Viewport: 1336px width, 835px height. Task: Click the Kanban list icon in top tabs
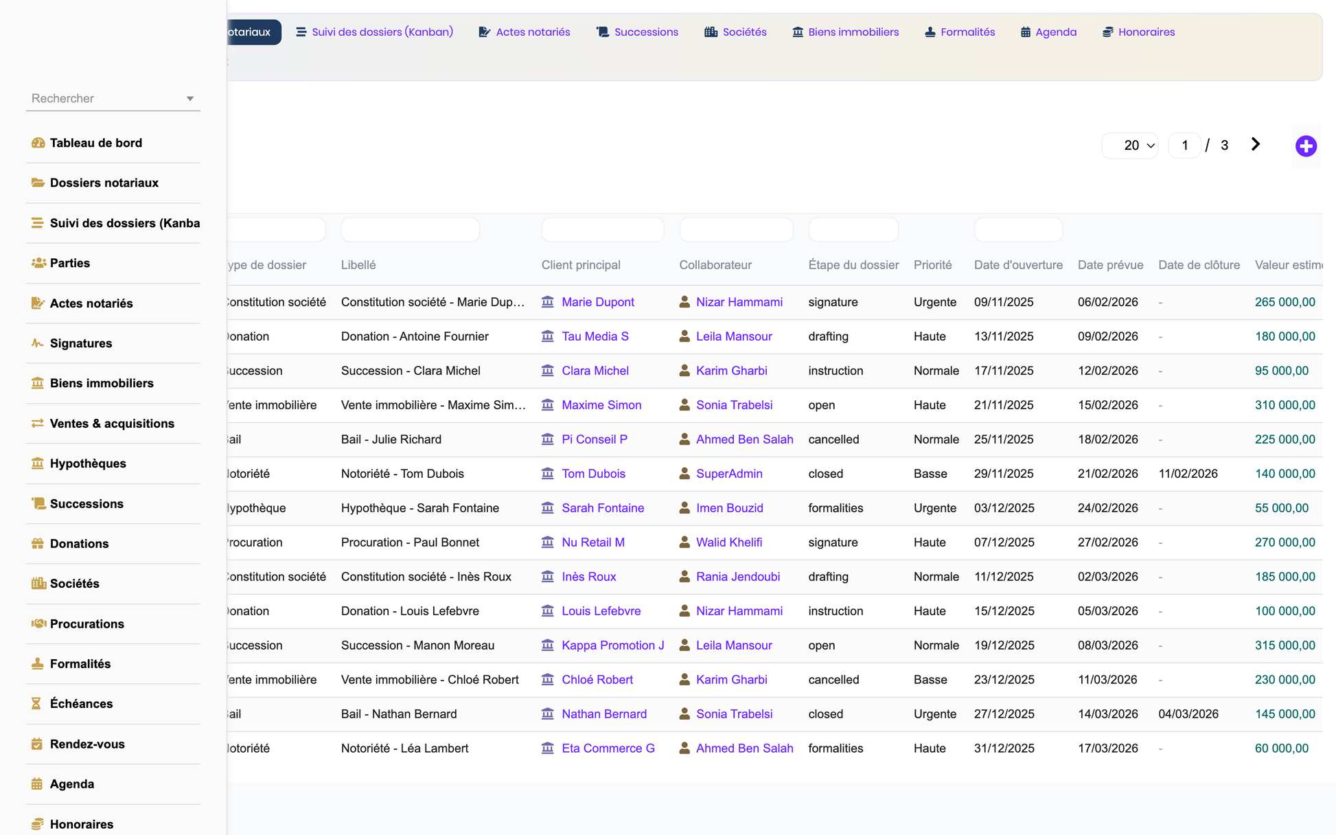[301, 32]
